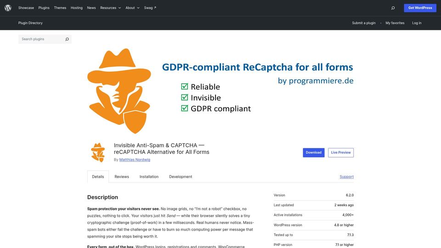Switch to the Reviews tab

click(121, 176)
